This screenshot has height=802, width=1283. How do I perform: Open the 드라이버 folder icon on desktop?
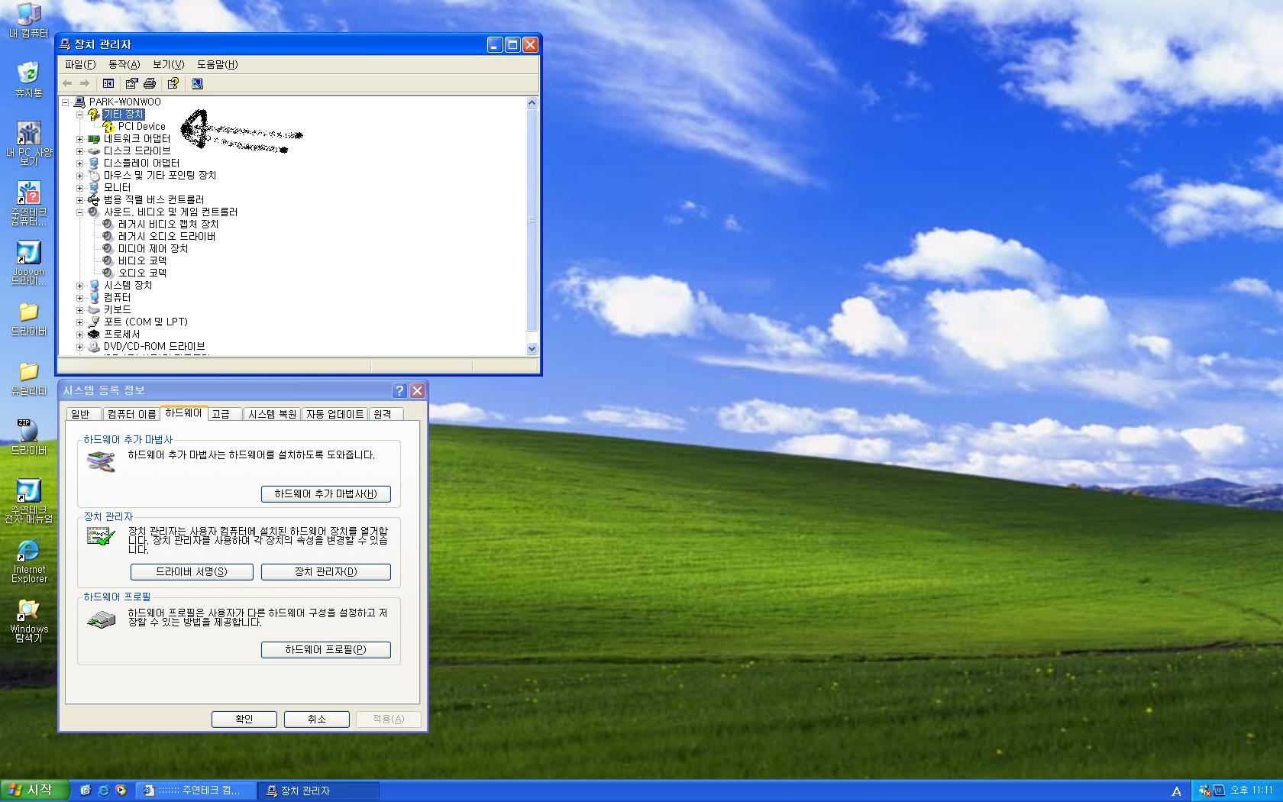28,319
